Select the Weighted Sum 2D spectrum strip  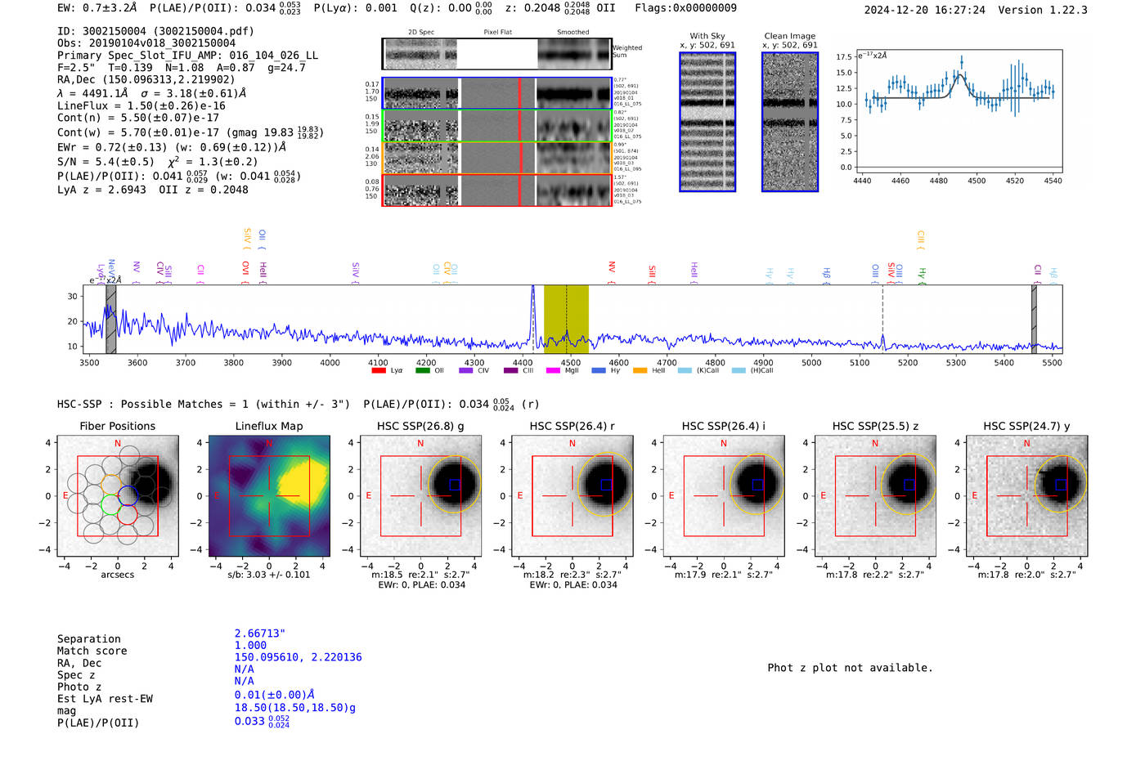pyautogui.click(x=497, y=54)
